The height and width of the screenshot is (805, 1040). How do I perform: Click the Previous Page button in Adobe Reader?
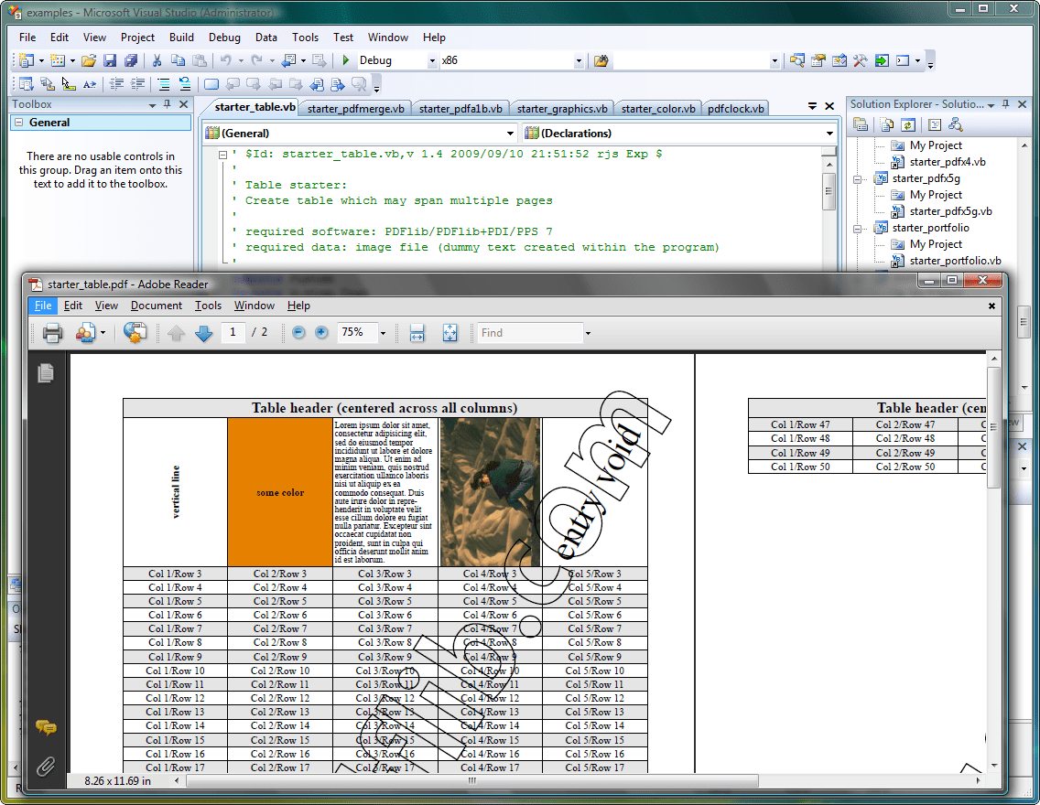coord(174,333)
